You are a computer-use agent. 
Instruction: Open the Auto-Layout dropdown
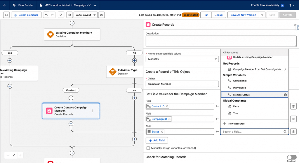(85, 15)
